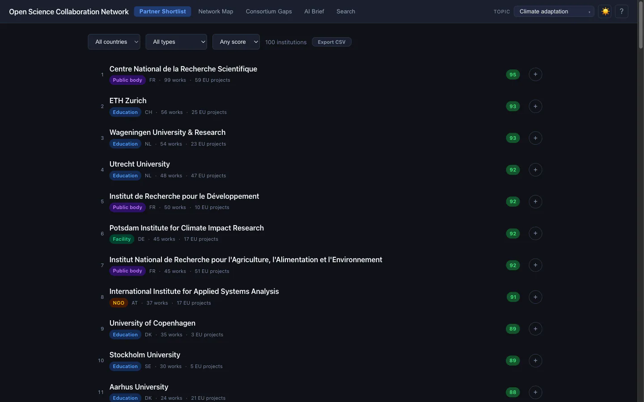
Task: Open the All countries filter dropdown
Action: (114, 42)
